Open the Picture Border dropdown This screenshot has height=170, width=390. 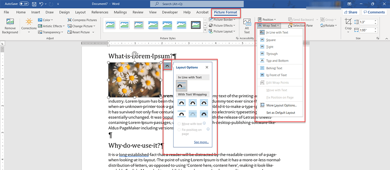click(x=222, y=19)
